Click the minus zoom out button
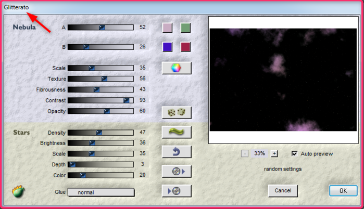 click(245, 153)
